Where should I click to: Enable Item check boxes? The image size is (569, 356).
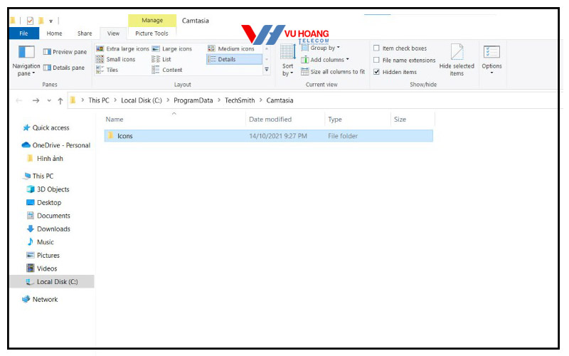coord(377,48)
